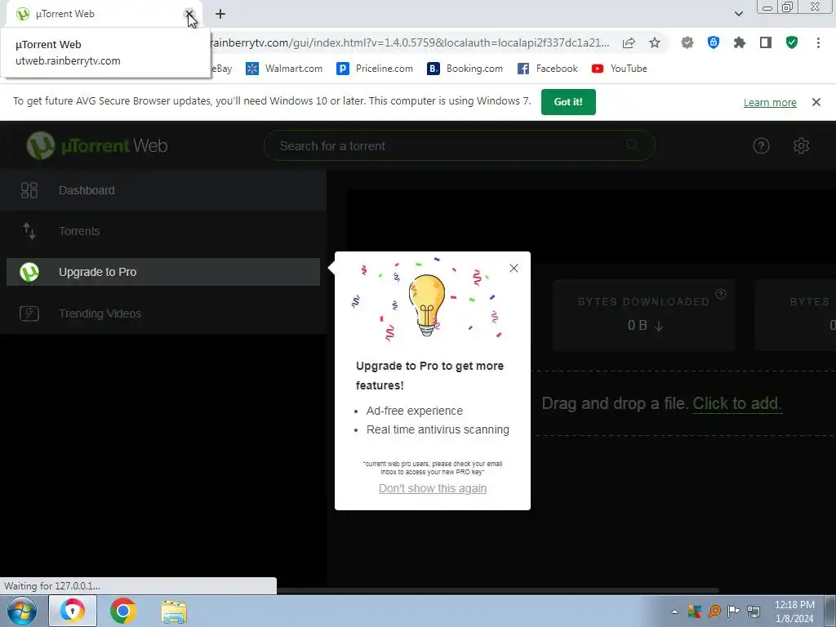This screenshot has width=836, height=627.
Task: Click the browser address bar URL
Action: tap(411, 42)
